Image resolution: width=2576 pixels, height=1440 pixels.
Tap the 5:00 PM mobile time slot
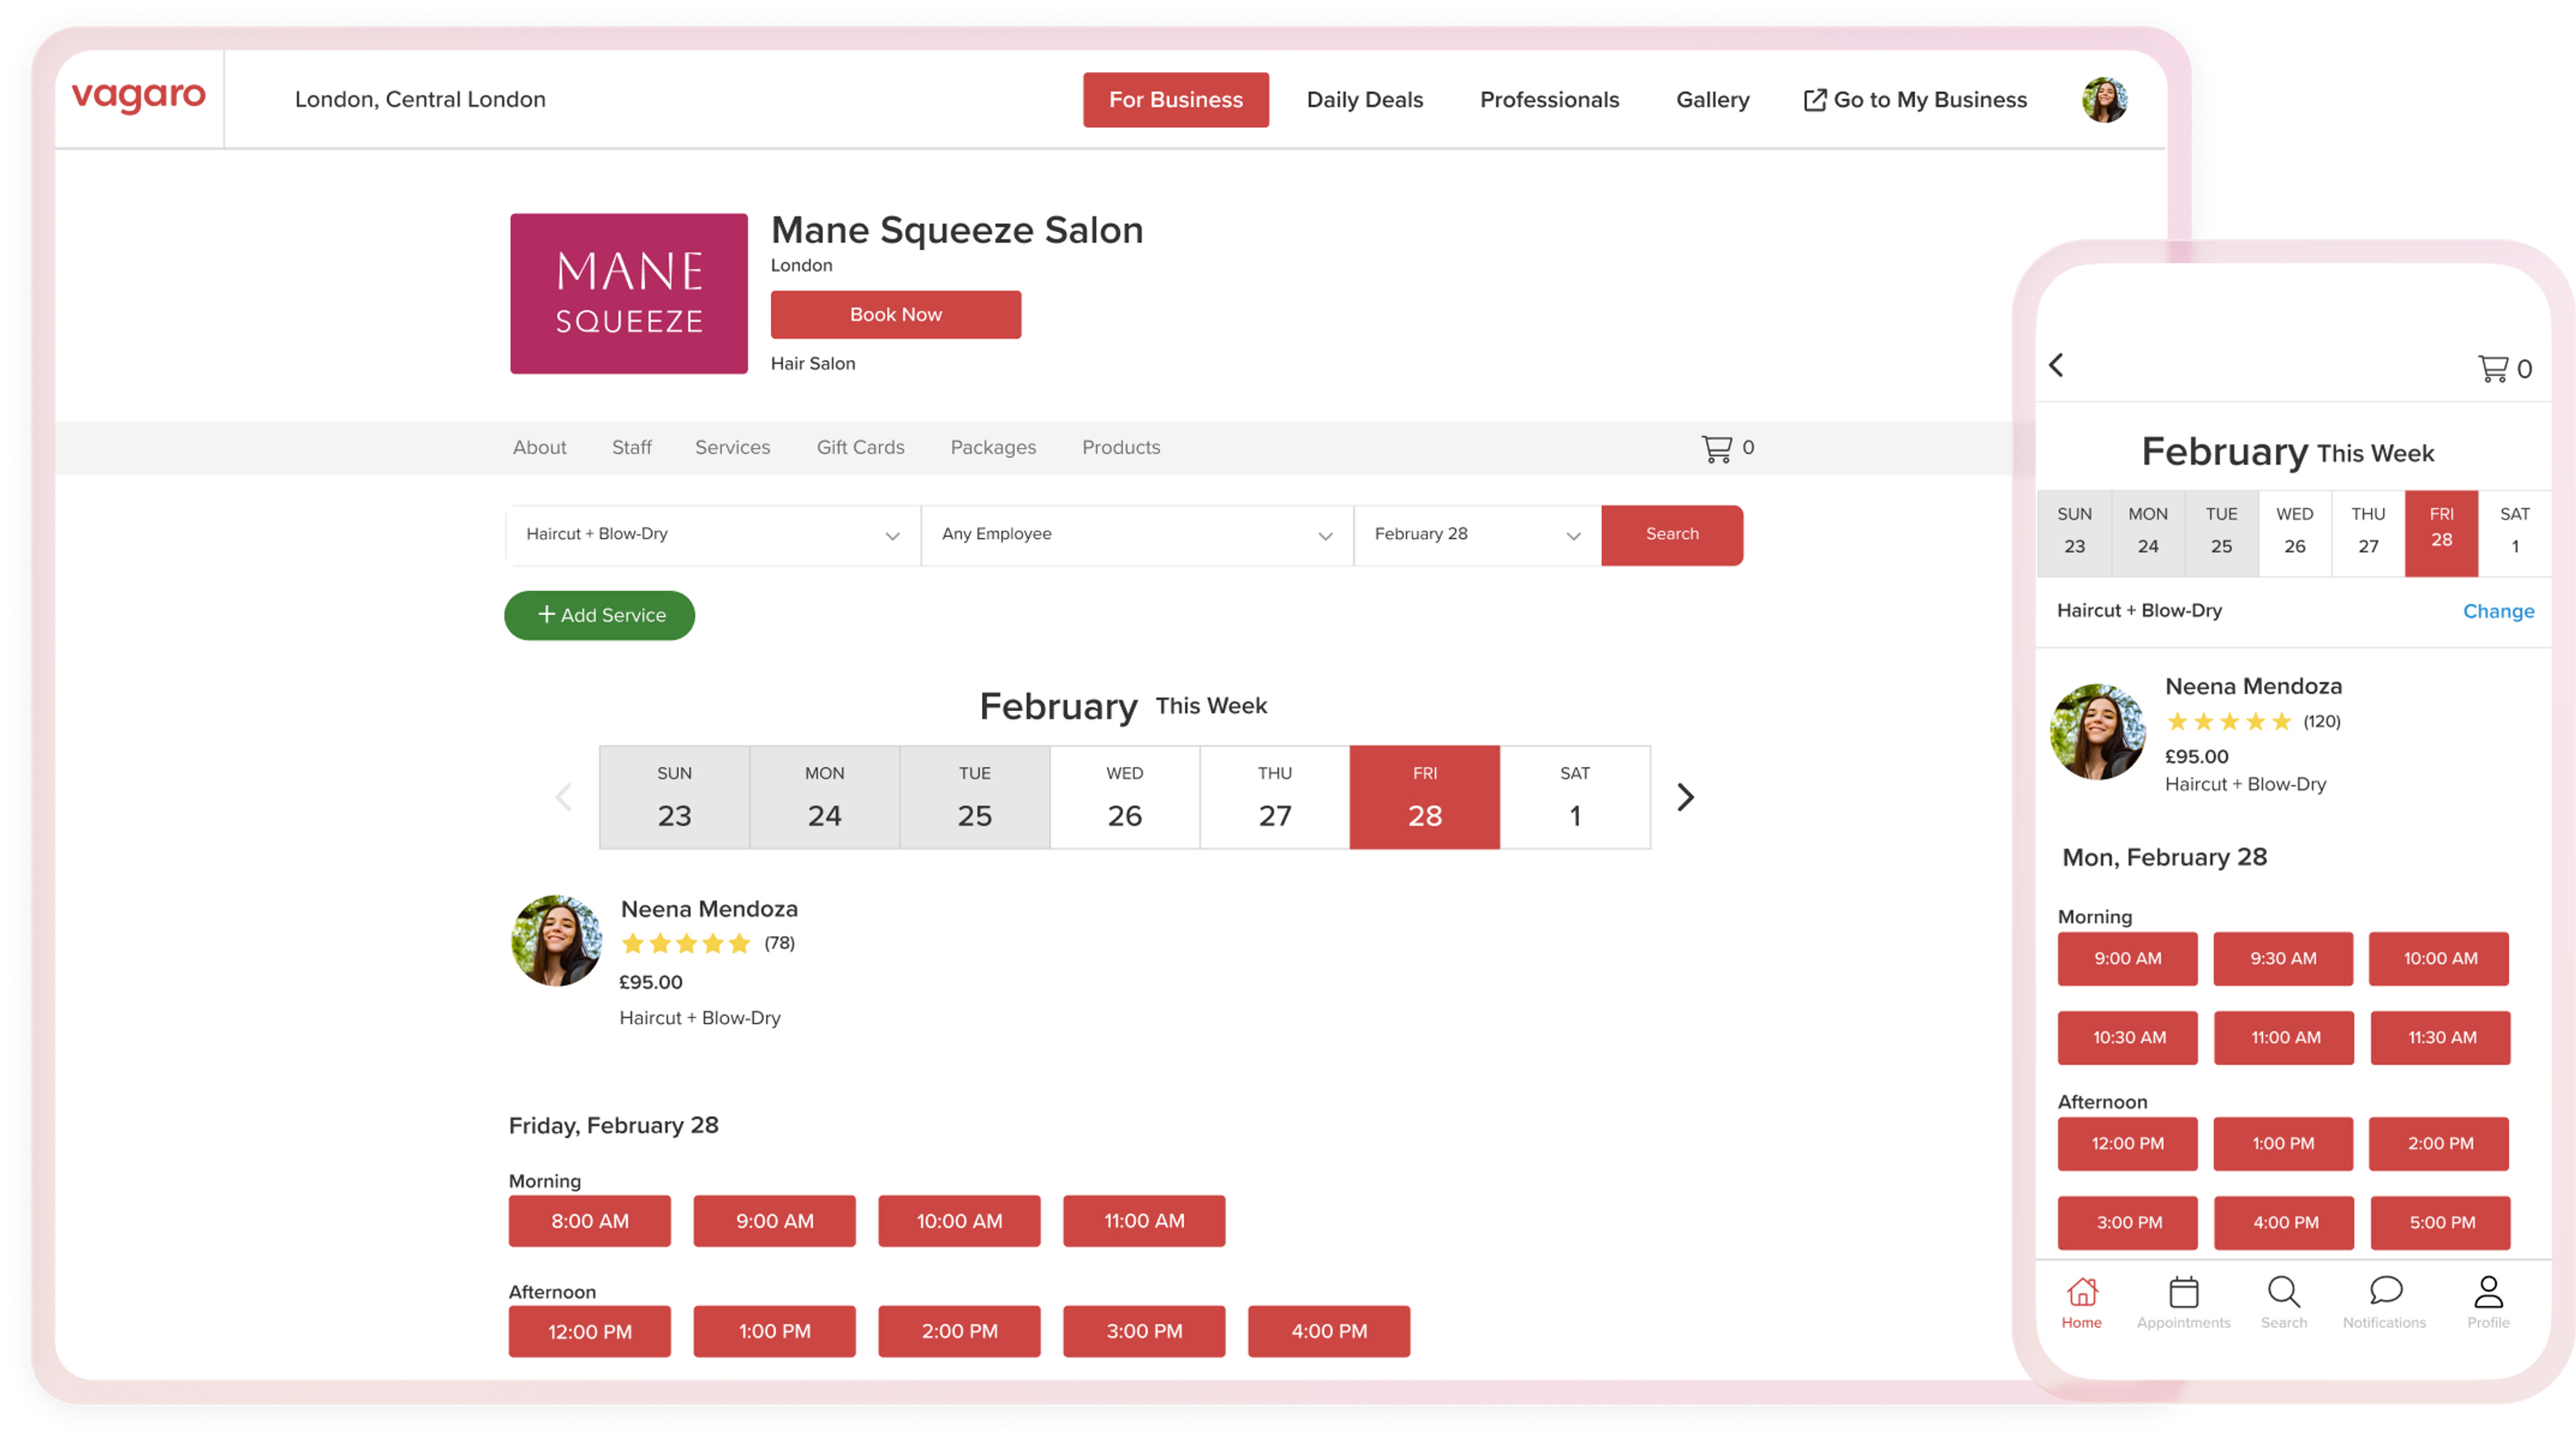point(2441,1223)
